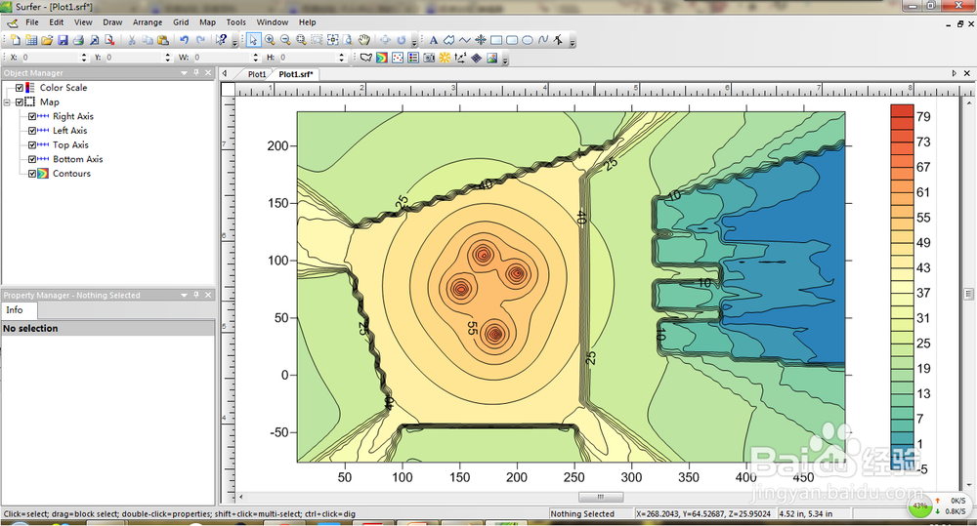Uncheck the Color Scale visibility checkbox

20,88
